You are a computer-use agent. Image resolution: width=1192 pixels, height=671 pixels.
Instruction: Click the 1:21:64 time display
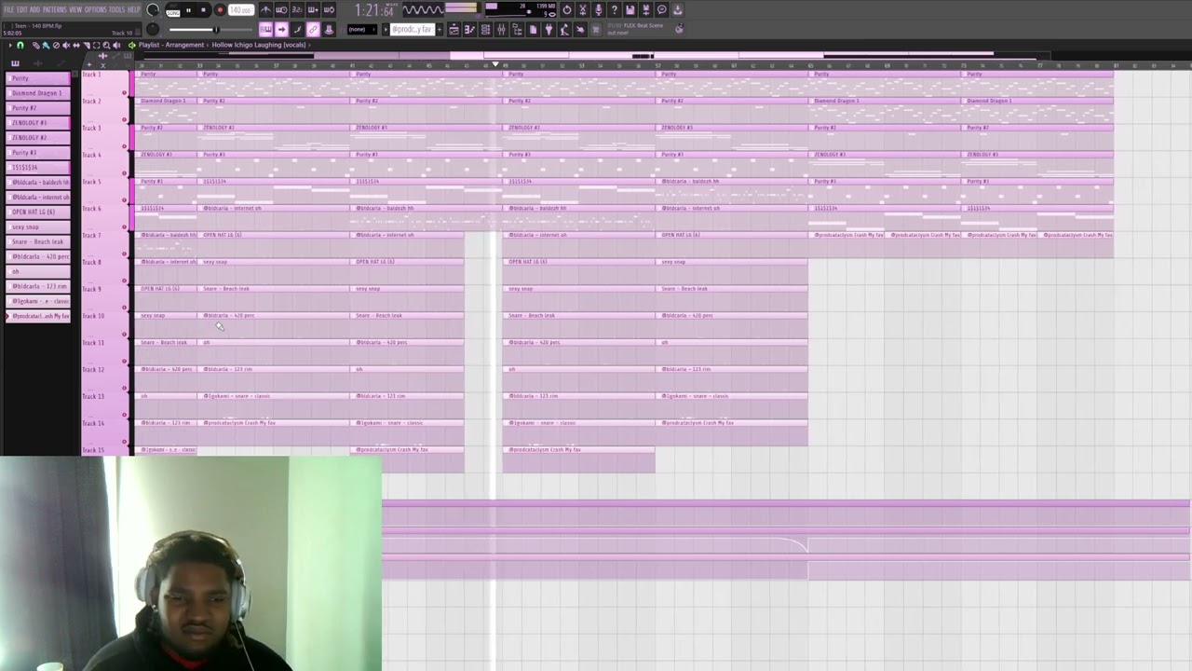[x=375, y=10]
